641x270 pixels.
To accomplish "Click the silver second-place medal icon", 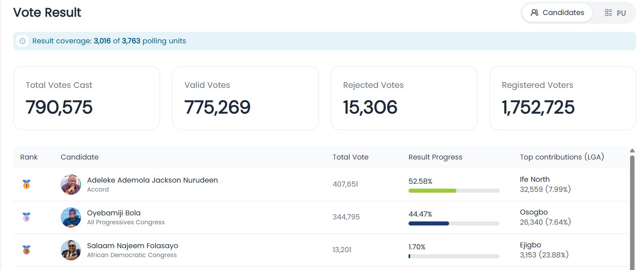I will tap(26, 217).
